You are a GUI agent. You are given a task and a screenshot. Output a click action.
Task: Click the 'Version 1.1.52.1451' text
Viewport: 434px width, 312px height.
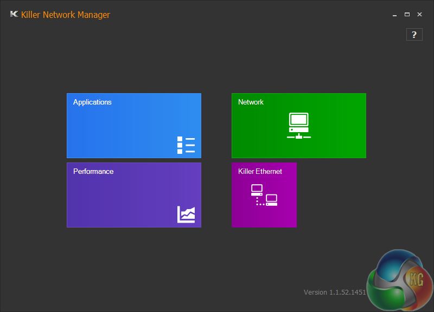pyautogui.click(x=335, y=292)
